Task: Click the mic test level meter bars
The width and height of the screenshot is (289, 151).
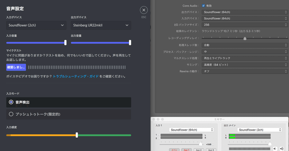Action: coord(77,67)
